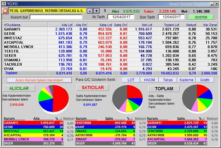Switch to the LOT display tab
Viewport: 221px width, 148px height.
click(131, 80)
